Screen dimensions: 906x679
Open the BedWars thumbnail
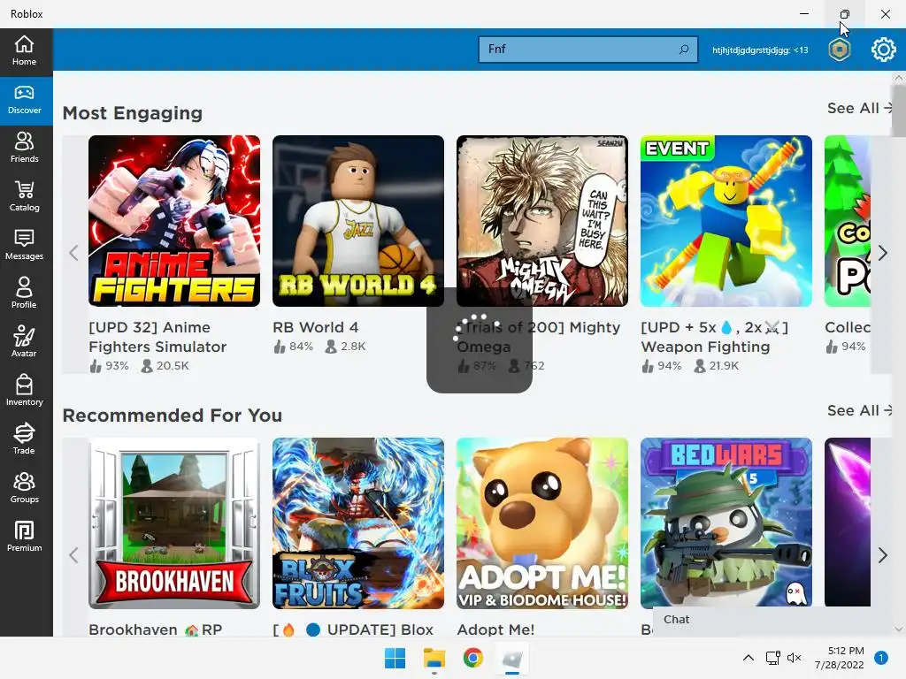(x=726, y=523)
